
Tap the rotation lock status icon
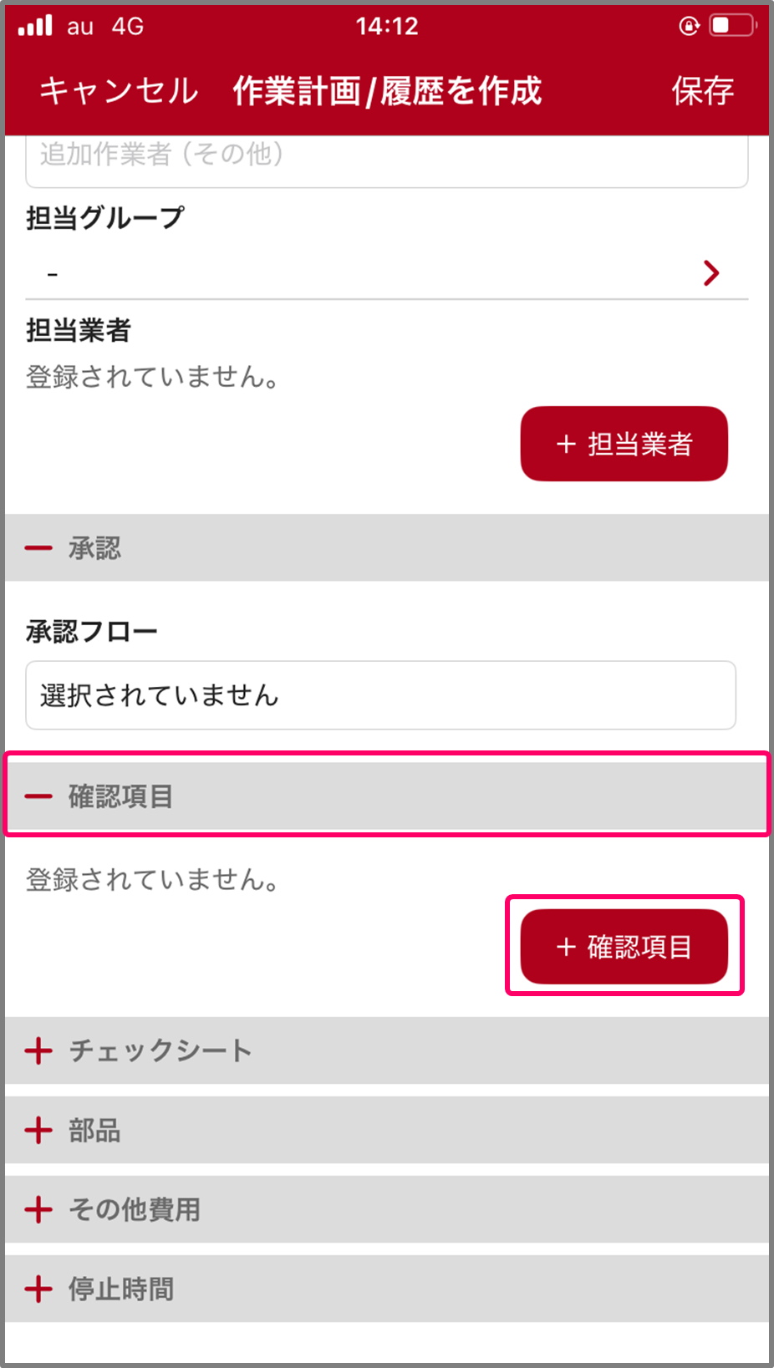click(690, 26)
